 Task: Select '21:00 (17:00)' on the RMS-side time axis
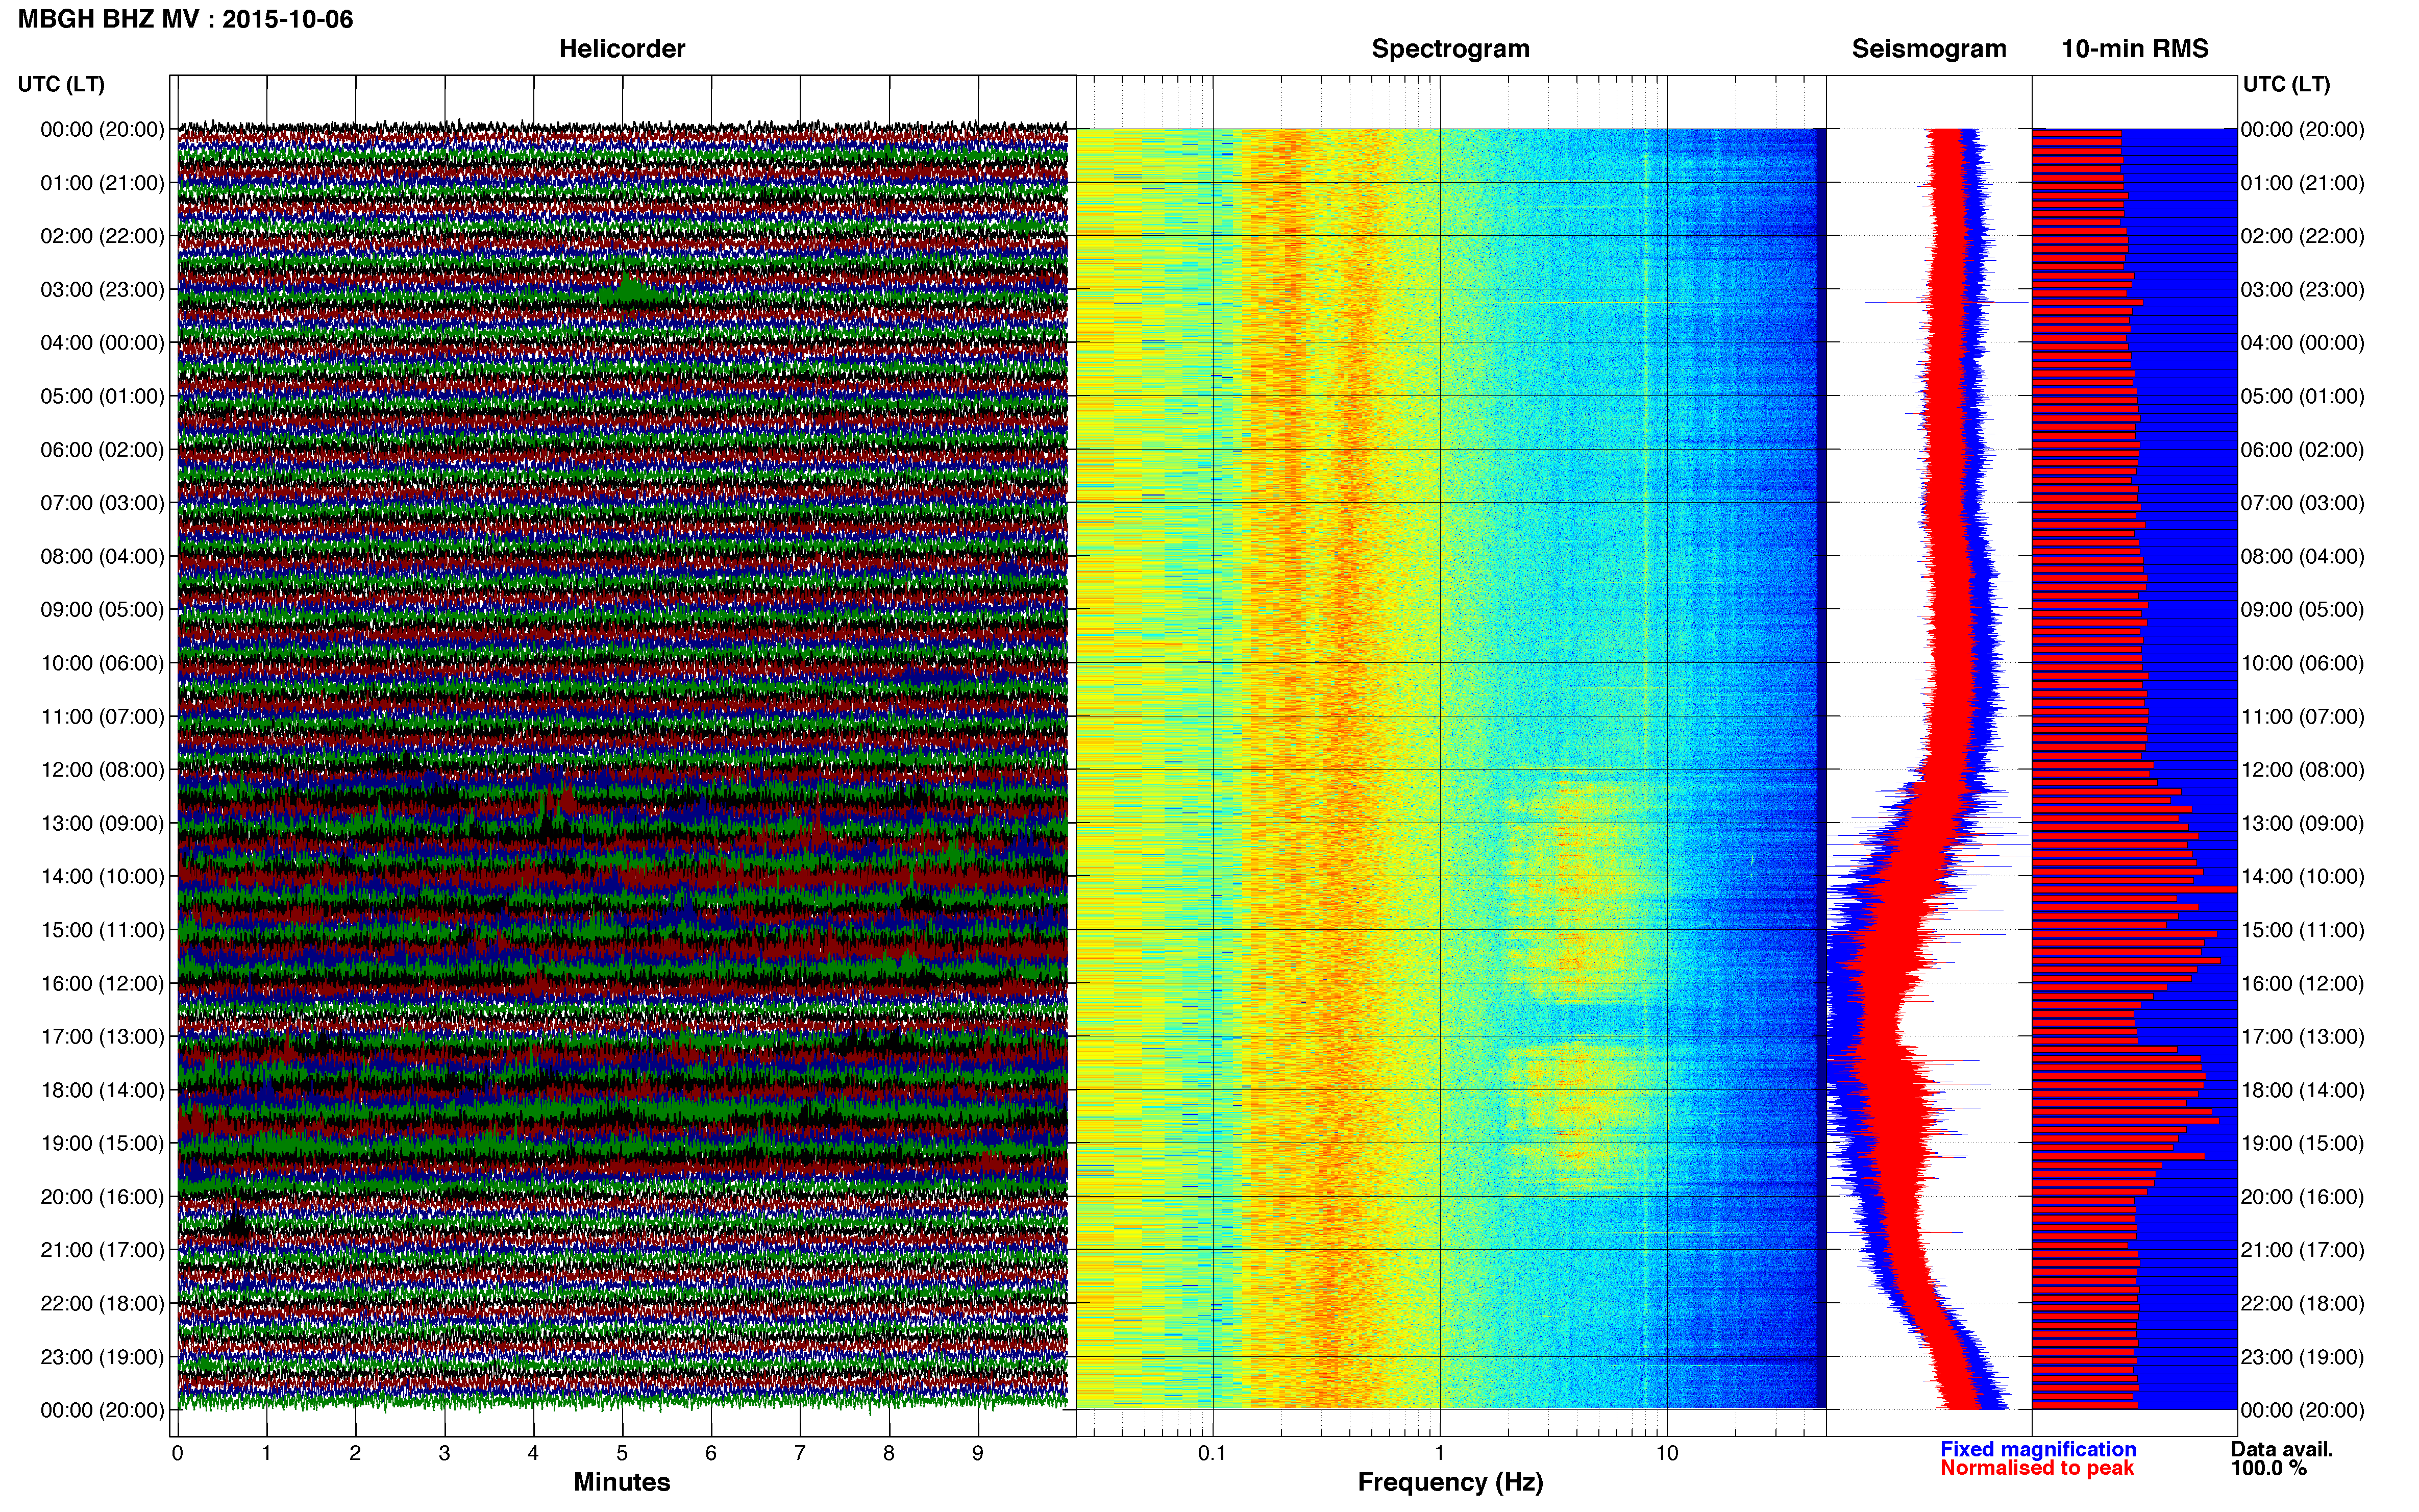click(x=2303, y=1250)
